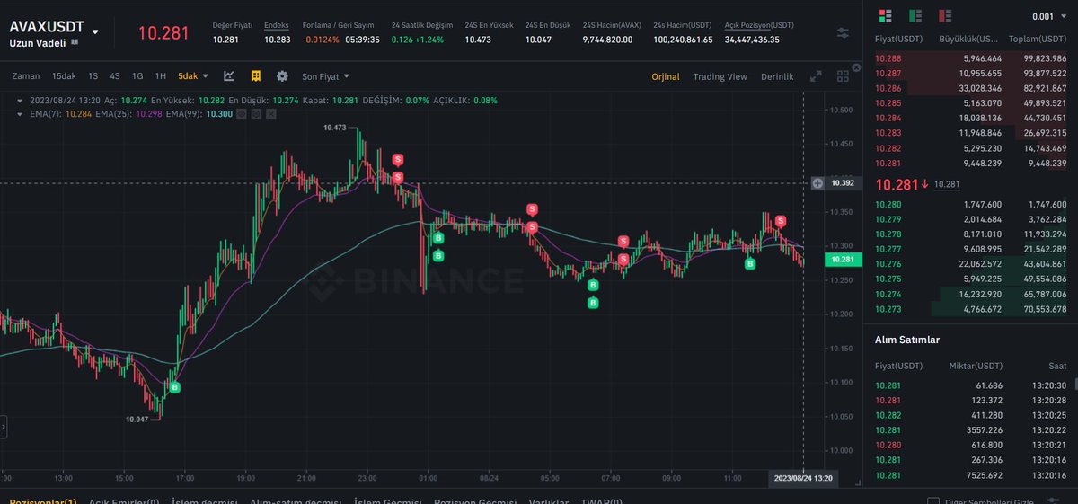Click bid price 10.277 in order book

(888, 249)
